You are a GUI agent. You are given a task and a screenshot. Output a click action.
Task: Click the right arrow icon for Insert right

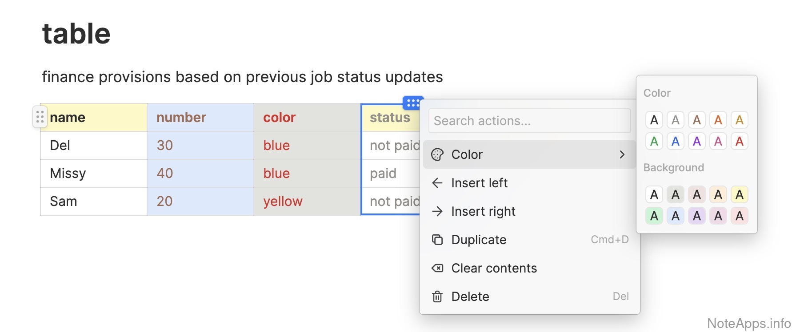(437, 211)
